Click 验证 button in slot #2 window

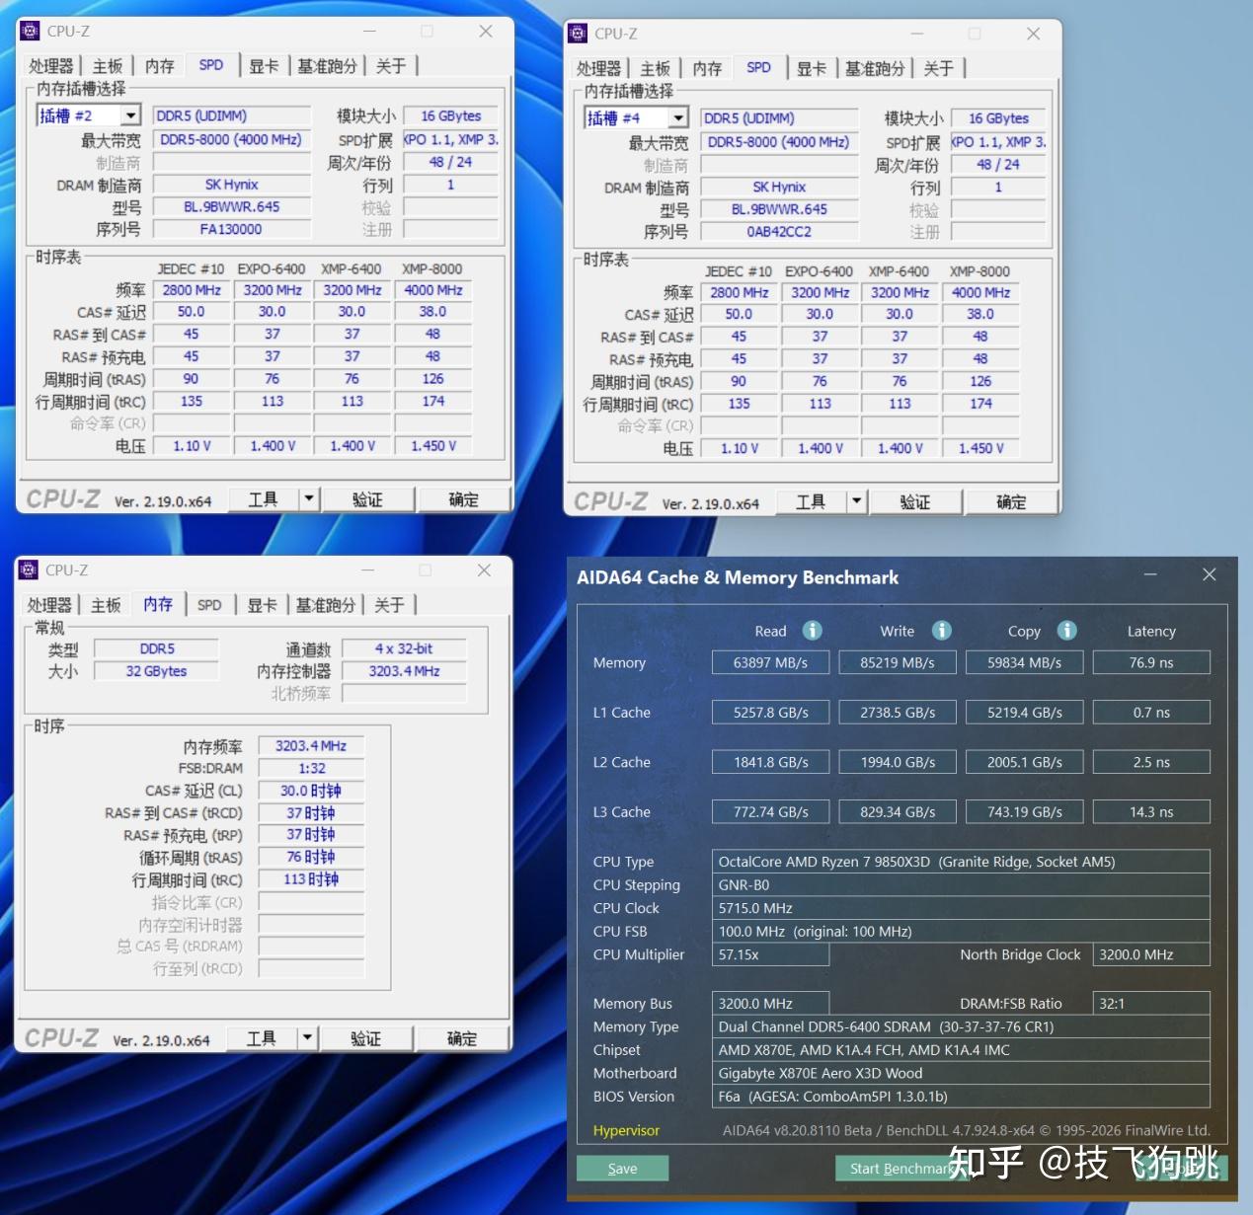[x=367, y=499]
